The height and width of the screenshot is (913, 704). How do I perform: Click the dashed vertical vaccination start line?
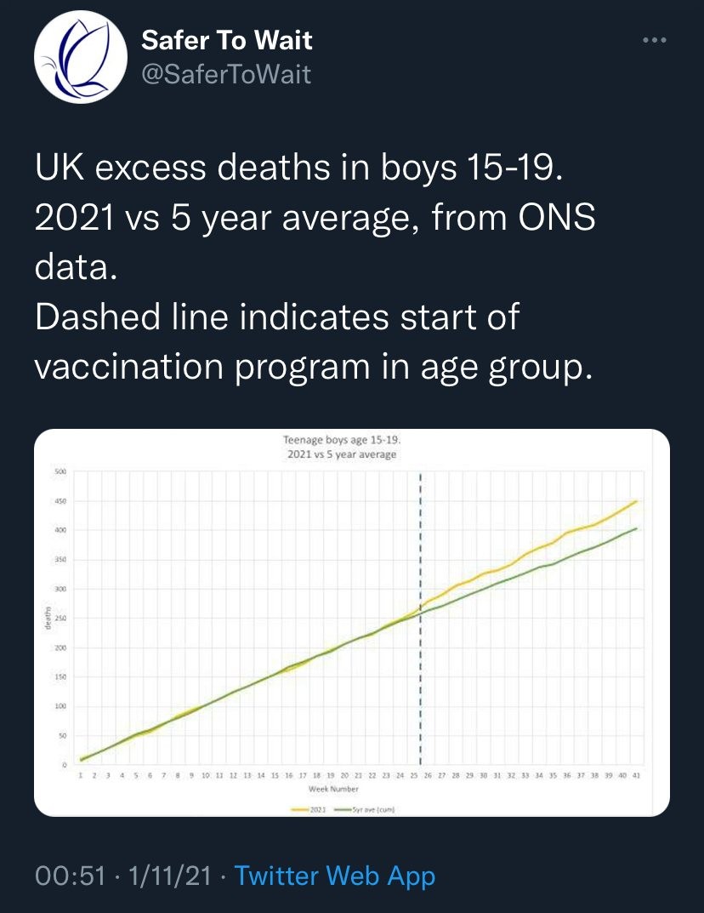pyautogui.click(x=422, y=596)
